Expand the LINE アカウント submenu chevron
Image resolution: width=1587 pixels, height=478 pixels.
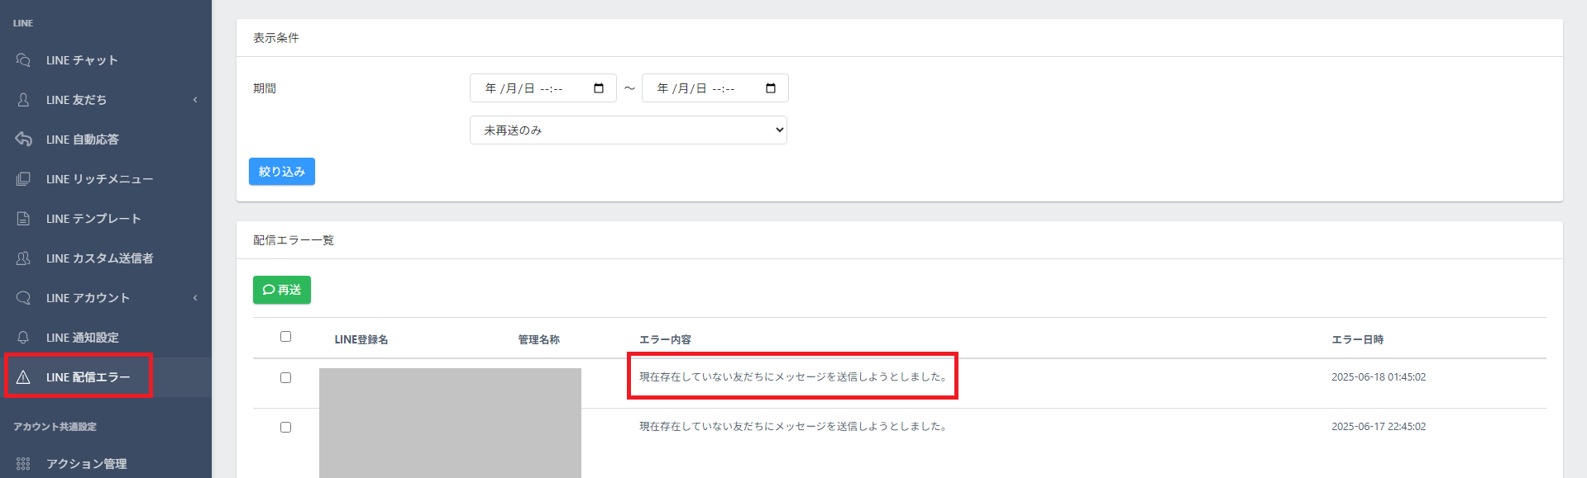tap(195, 298)
